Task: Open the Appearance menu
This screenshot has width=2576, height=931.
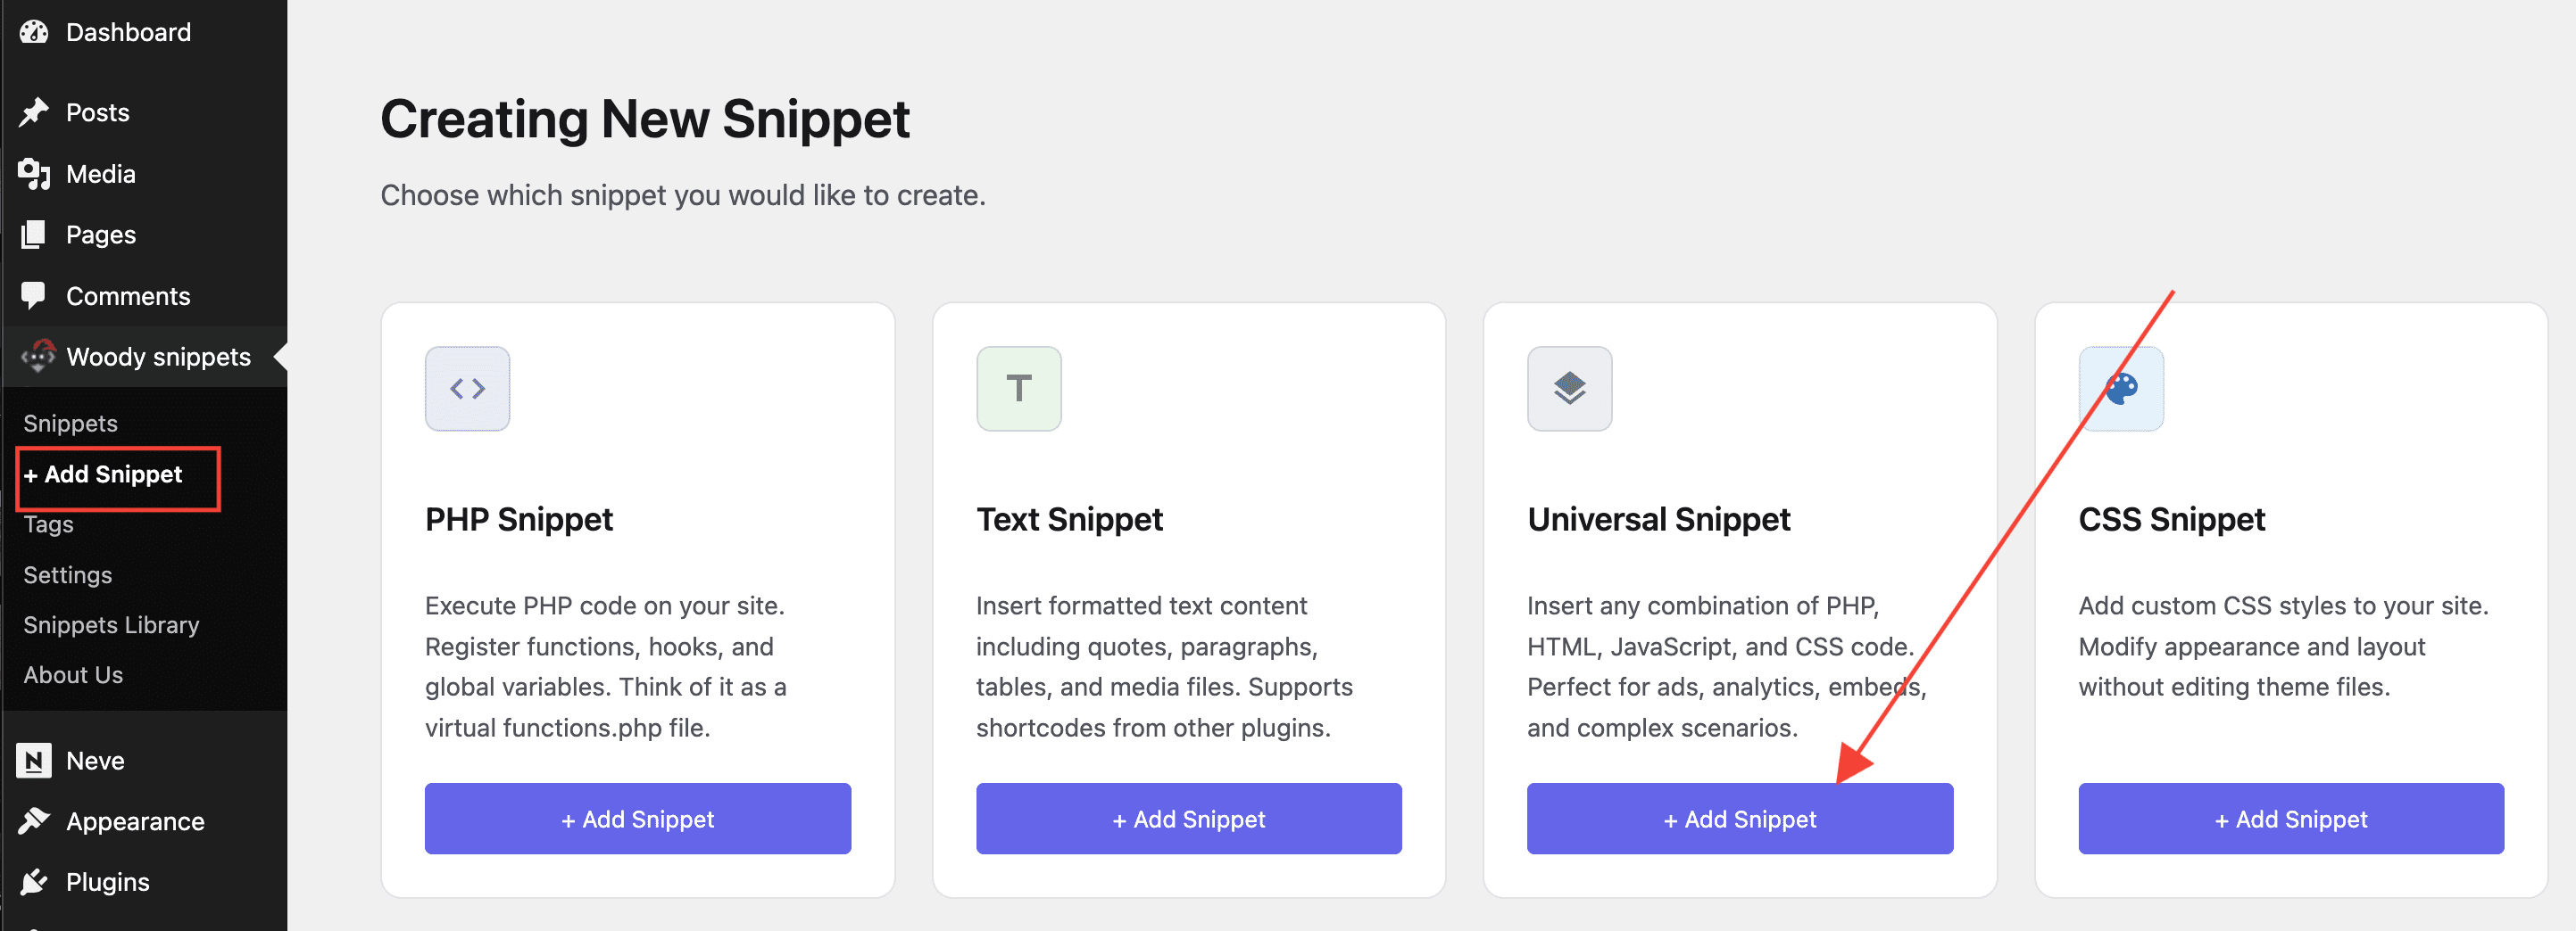Action: coord(135,821)
